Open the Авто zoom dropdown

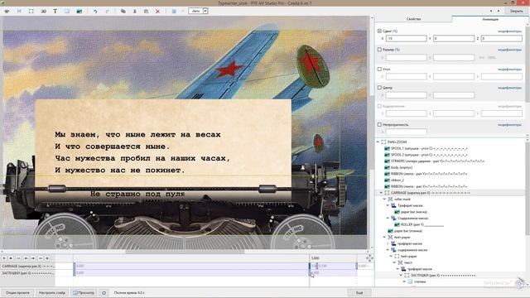coord(205,11)
